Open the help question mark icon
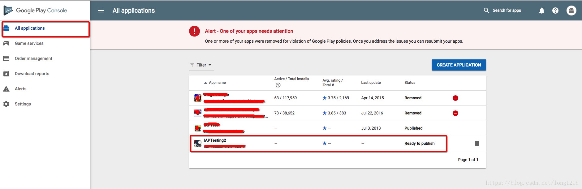582x189 pixels. point(555,11)
